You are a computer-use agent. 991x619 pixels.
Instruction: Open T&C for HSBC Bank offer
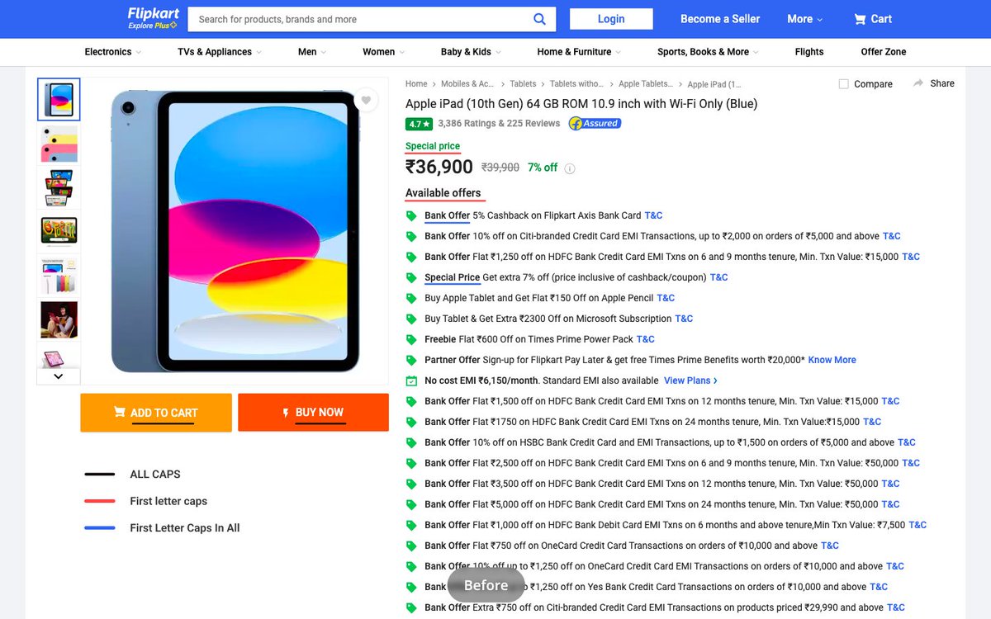coord(907,442)
